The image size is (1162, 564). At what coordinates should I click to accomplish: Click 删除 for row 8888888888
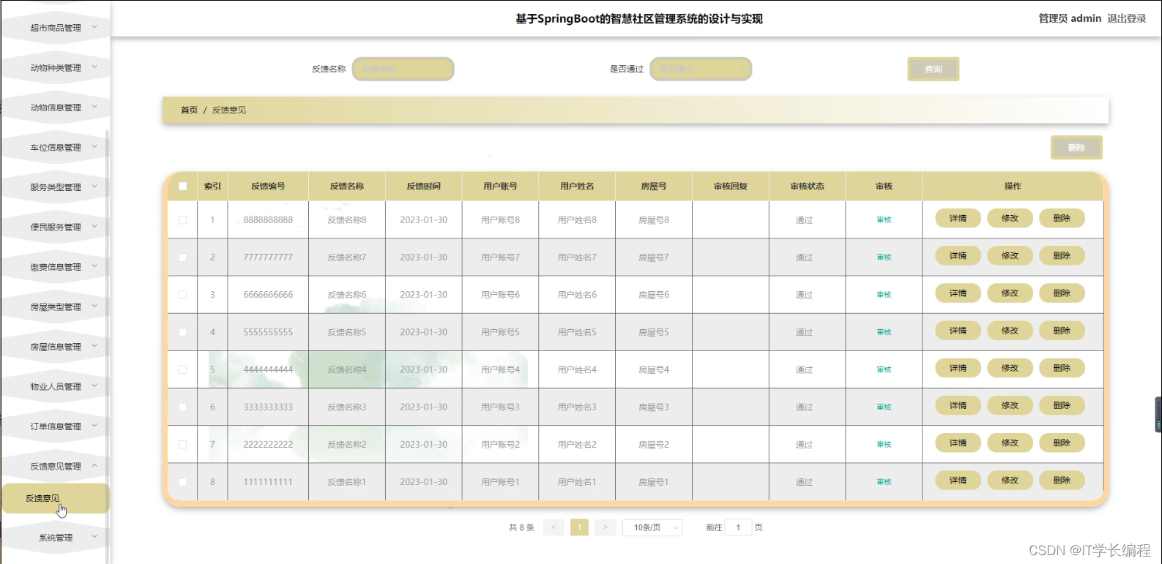click(x=1062, y=218)
